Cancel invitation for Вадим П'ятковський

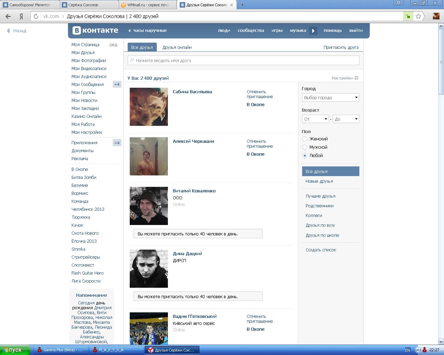click(x=259, y=319)
